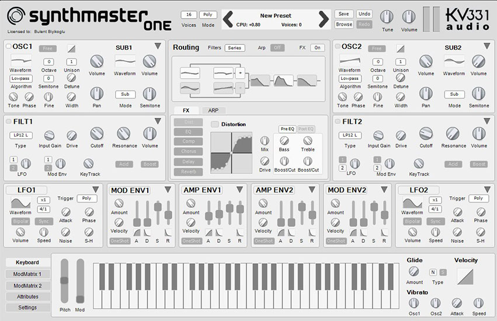Click the next preset right arrow
Viewport: 497px width, 321px height.
point(323,19)
